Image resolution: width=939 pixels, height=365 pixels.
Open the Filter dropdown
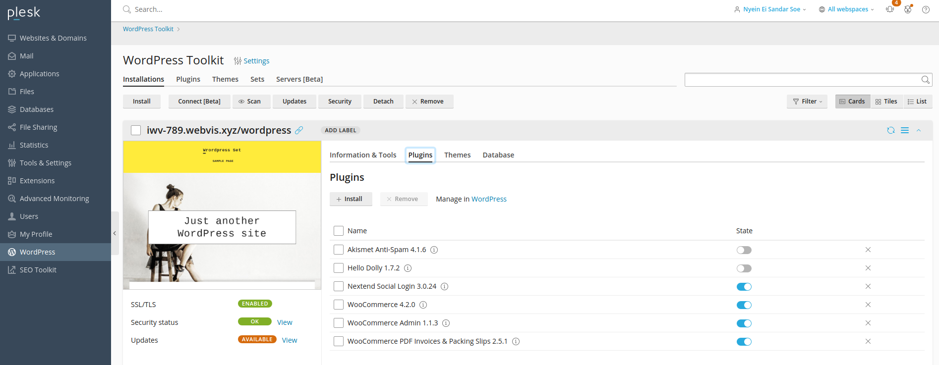tap(807, 102)
